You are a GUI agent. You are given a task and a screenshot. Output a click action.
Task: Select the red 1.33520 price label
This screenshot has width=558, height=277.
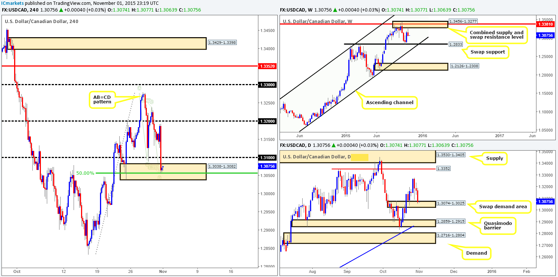(x=267, y=66)
